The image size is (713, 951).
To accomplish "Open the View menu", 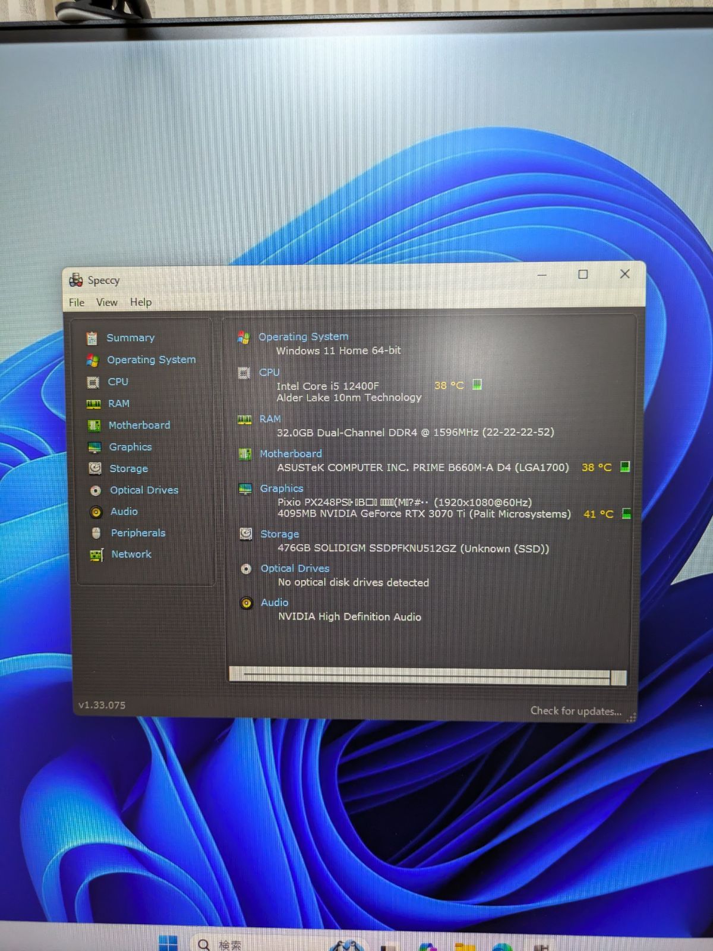I will click(x=107, y=302).
